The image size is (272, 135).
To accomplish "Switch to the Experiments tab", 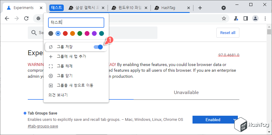I will click(x=23, y=8).
